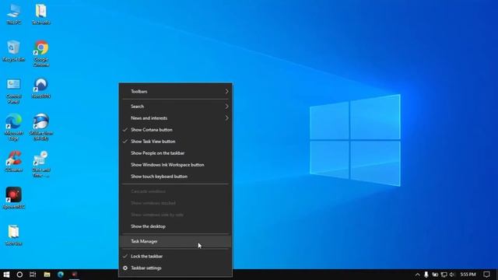Open the This PC desktop icon
This screenshot has width=498, height=280.
point(14,14)
